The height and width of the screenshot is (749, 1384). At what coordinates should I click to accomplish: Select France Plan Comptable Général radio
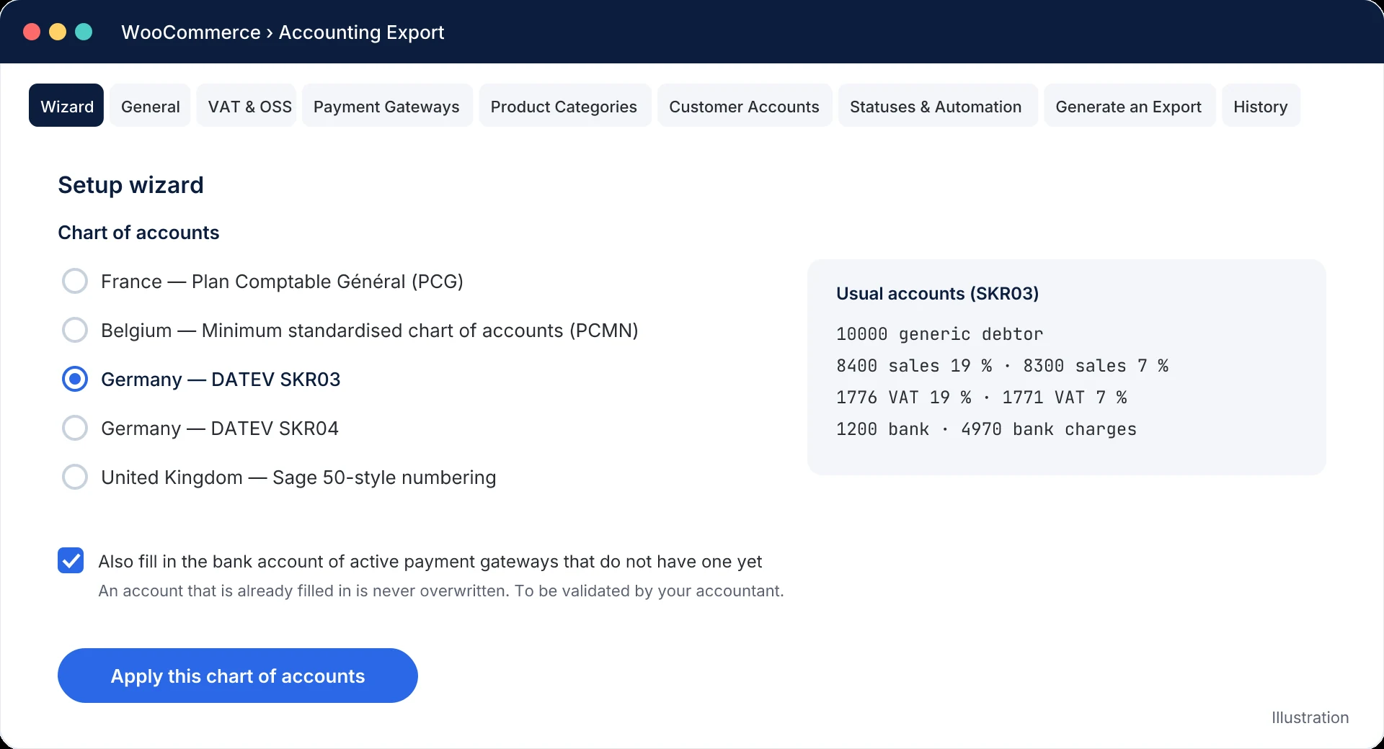(x=75, y=281)
